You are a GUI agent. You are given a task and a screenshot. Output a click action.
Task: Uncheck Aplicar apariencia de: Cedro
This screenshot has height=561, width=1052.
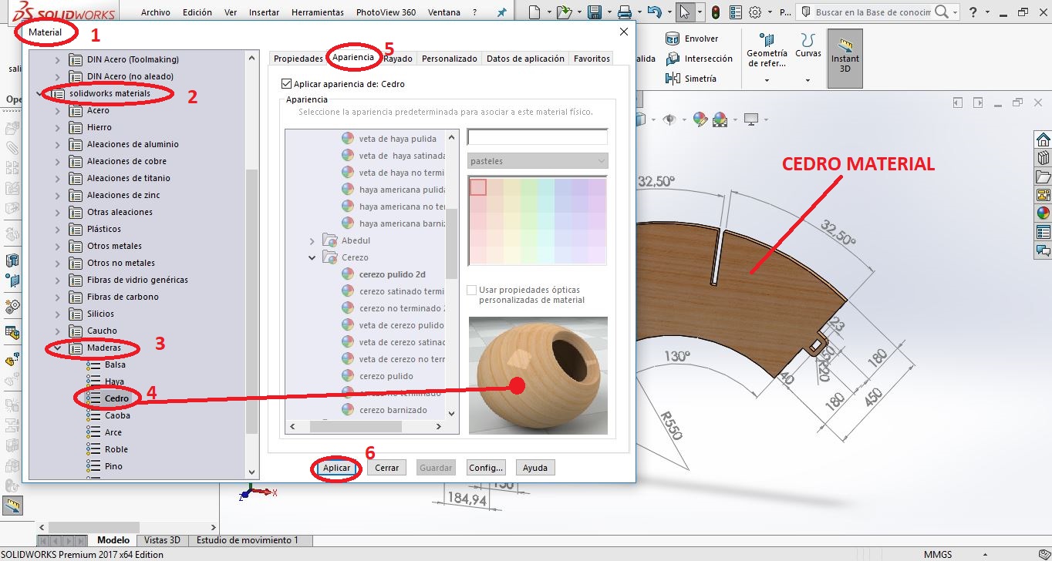click(x=287, y=84)
